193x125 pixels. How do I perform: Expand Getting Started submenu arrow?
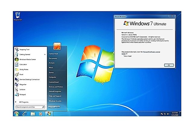click(45, 54)
